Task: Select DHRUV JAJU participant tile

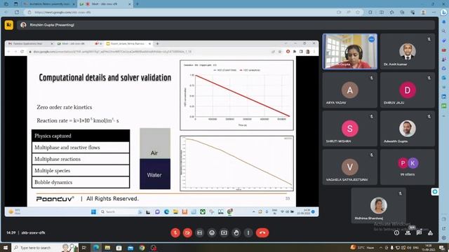Action: tap(408, 90)
